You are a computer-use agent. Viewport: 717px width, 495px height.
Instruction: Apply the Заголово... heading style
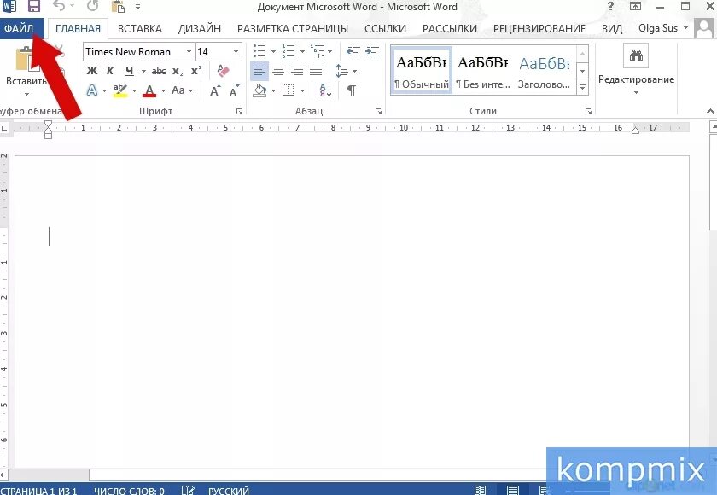point(545,71)
